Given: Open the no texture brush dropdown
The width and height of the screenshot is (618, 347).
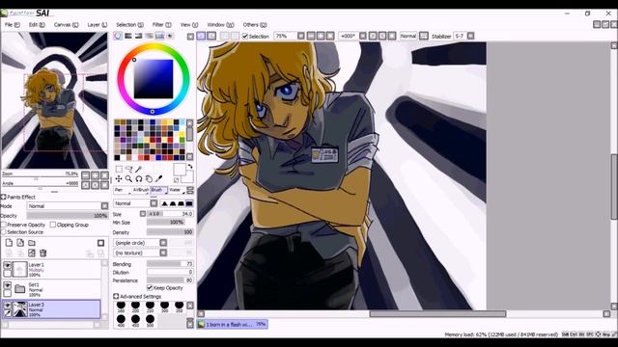Looking at the screenshot, I should coord(140,253).
